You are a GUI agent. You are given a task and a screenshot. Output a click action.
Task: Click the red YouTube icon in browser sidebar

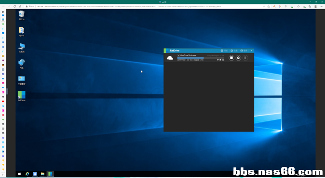click(x=3, y=102)
